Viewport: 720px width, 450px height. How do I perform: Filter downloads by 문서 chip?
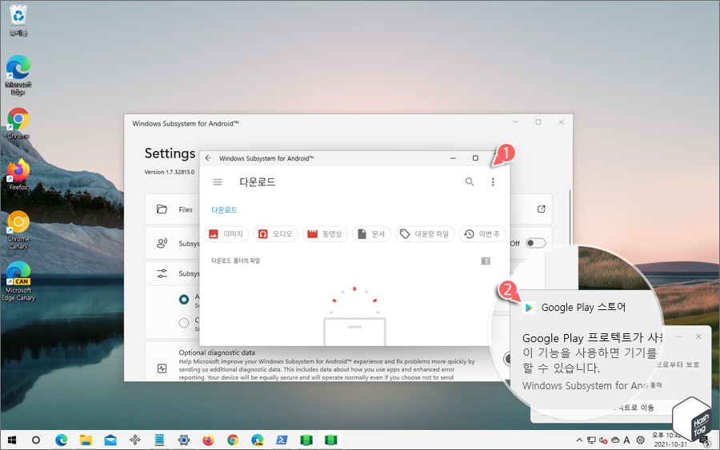pos(371,234)
